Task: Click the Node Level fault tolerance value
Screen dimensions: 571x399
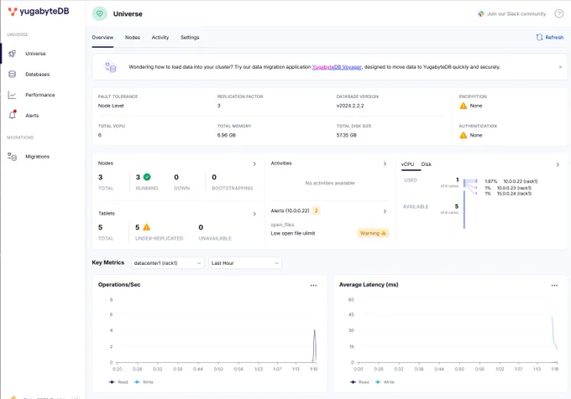Action: pos(111,106)
